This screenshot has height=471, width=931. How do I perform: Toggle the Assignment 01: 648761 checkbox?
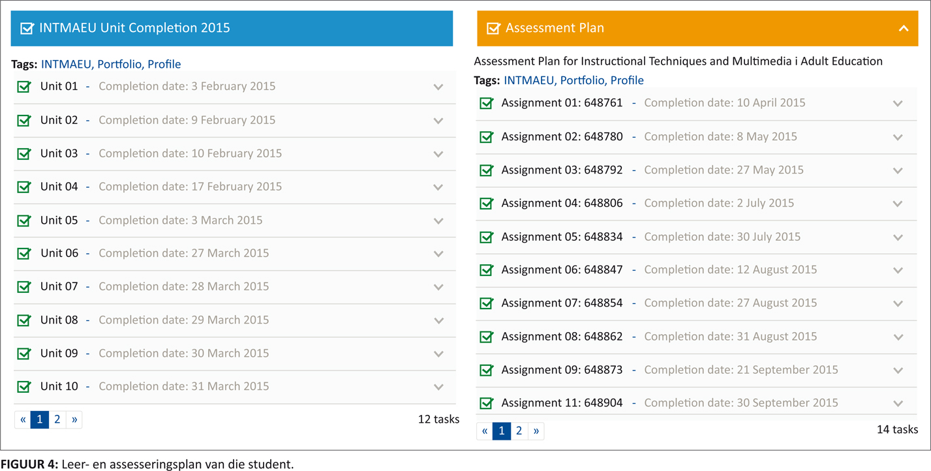click(x=486, y=103)
